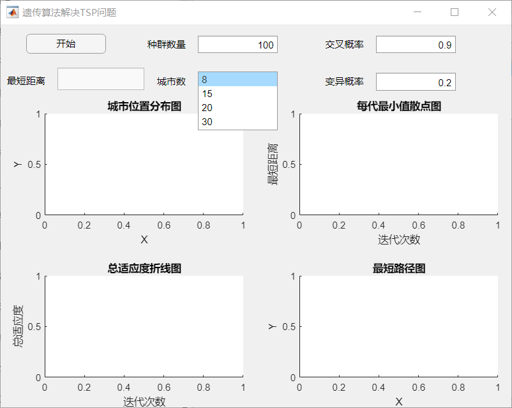Select city count 15 in the 城市数 list

point(236,93)
